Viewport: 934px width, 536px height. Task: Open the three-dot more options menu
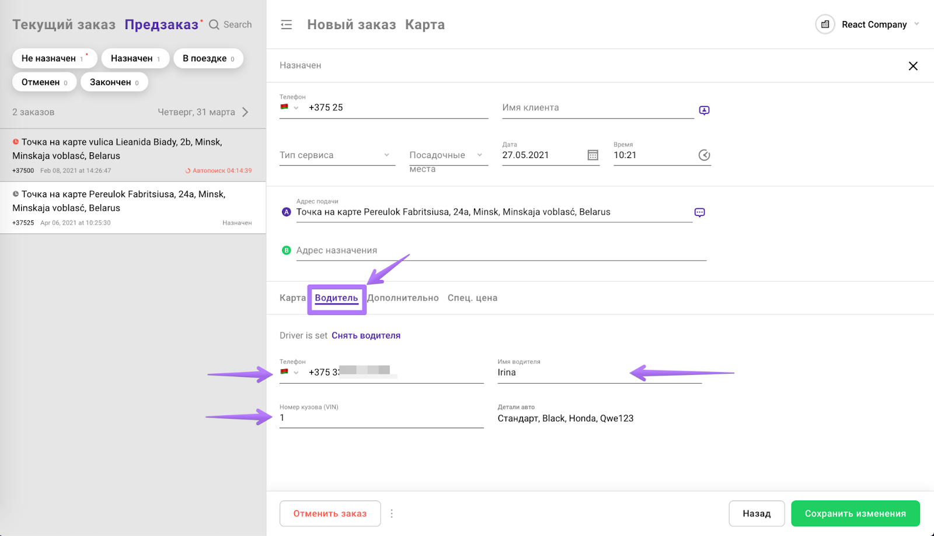point(392,513)
